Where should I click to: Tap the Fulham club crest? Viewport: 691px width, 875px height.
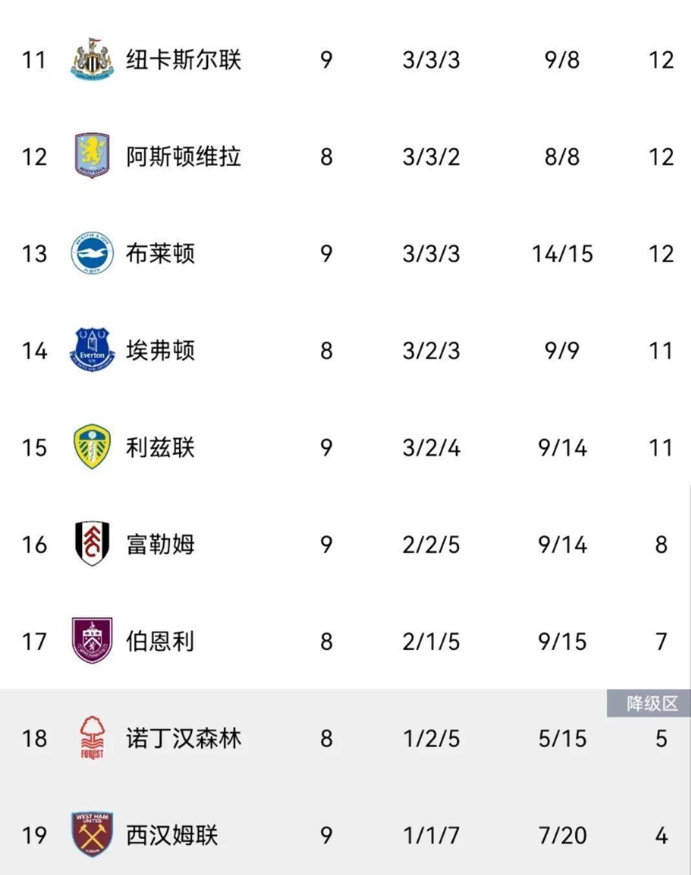[92, 543]
